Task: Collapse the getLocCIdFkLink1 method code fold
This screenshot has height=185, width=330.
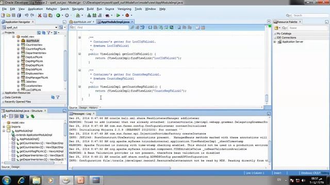Action: 79,54
